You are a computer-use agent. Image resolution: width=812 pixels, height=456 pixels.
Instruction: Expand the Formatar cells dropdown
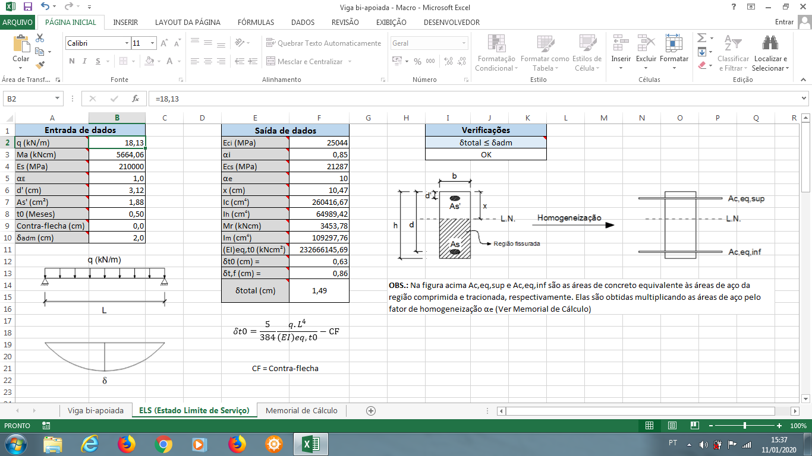674,68
